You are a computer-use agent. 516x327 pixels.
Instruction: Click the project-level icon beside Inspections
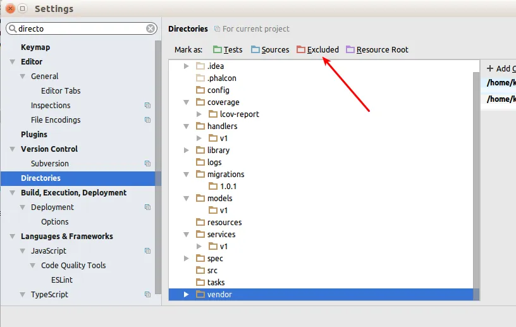[147, 106]
